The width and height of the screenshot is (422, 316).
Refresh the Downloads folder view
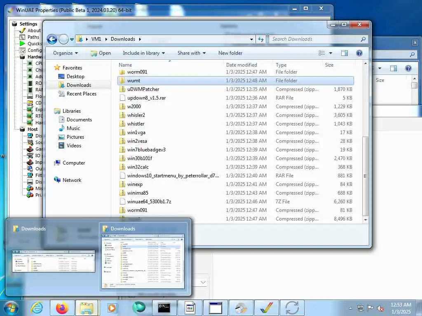(260, 39)
